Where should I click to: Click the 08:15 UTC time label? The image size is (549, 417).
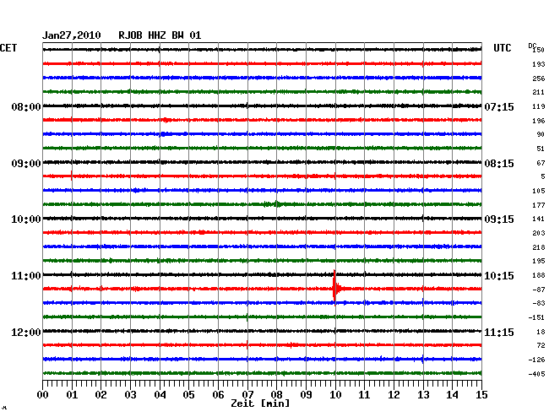(x=499, y=164)
